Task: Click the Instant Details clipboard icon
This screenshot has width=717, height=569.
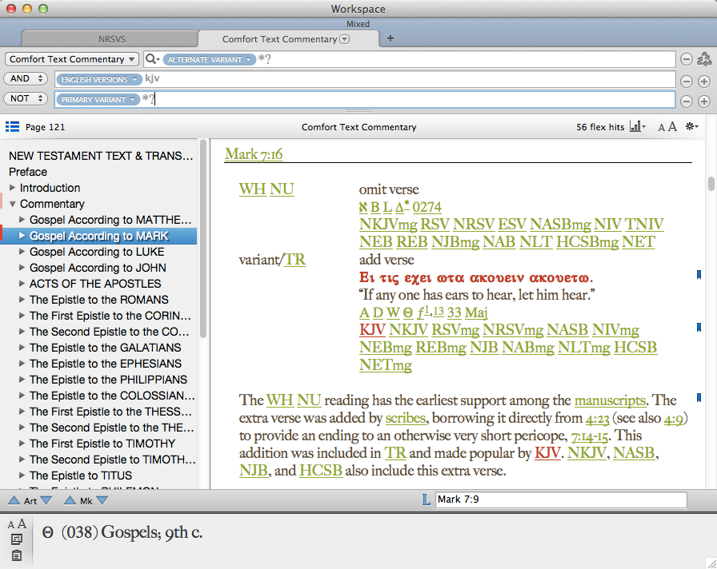Action: pos(17,555)
